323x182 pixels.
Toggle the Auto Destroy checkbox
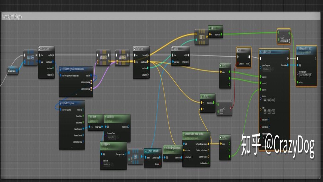click(x=268, y=119)
